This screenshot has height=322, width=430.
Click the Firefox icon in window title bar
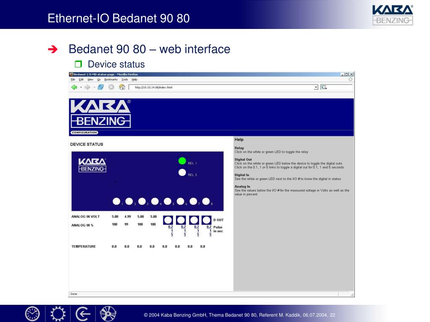[x=71, y=74]
